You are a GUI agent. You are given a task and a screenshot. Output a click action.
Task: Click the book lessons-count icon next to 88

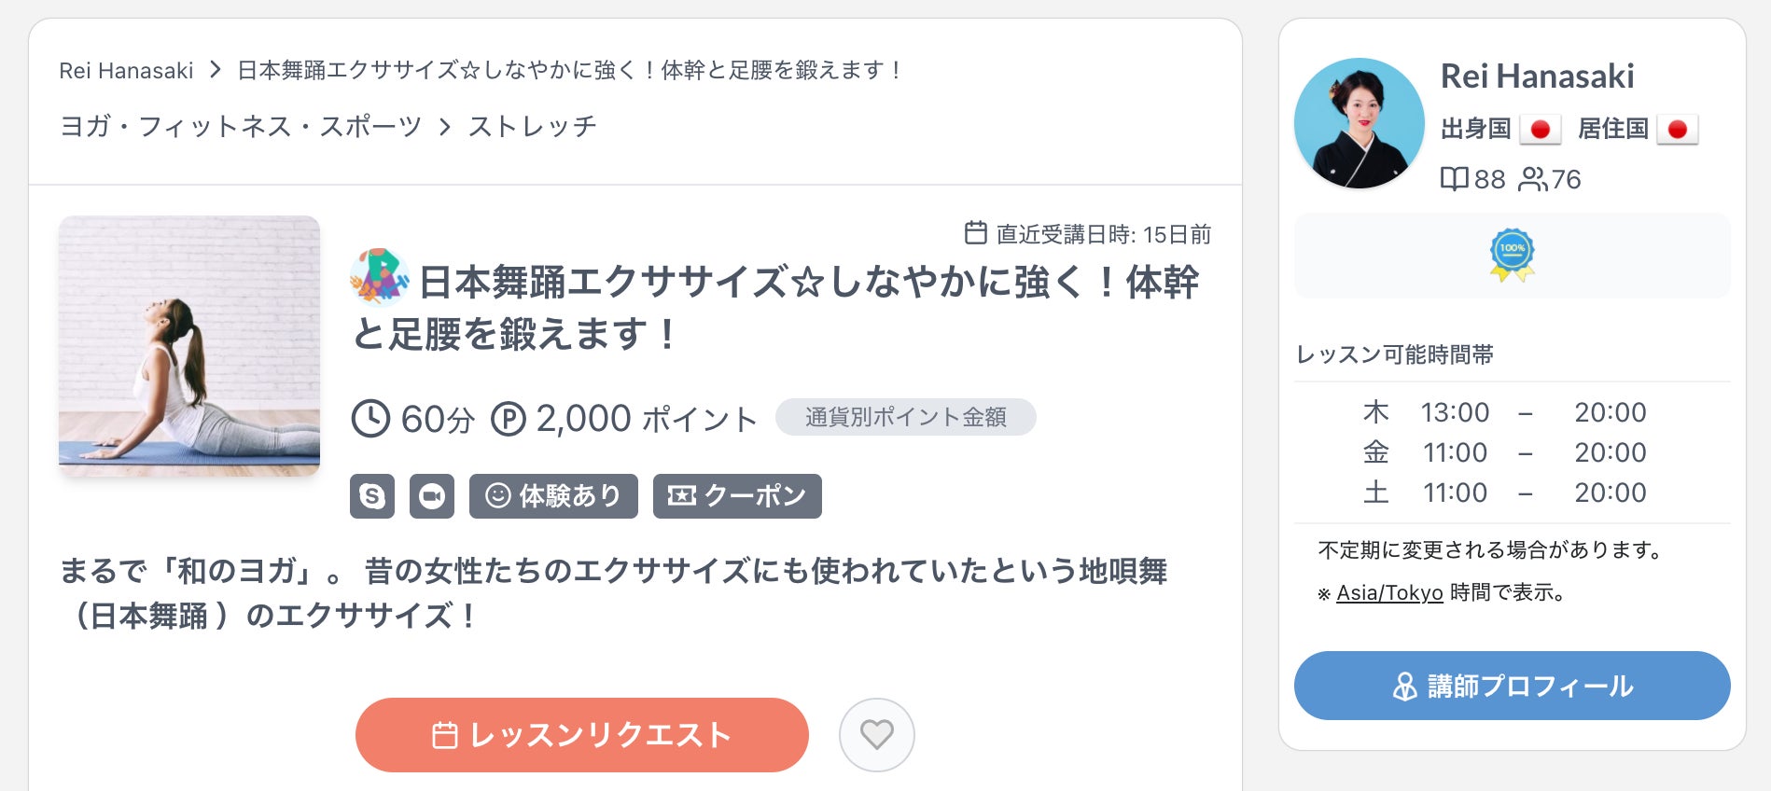(x=1454, y=179)
